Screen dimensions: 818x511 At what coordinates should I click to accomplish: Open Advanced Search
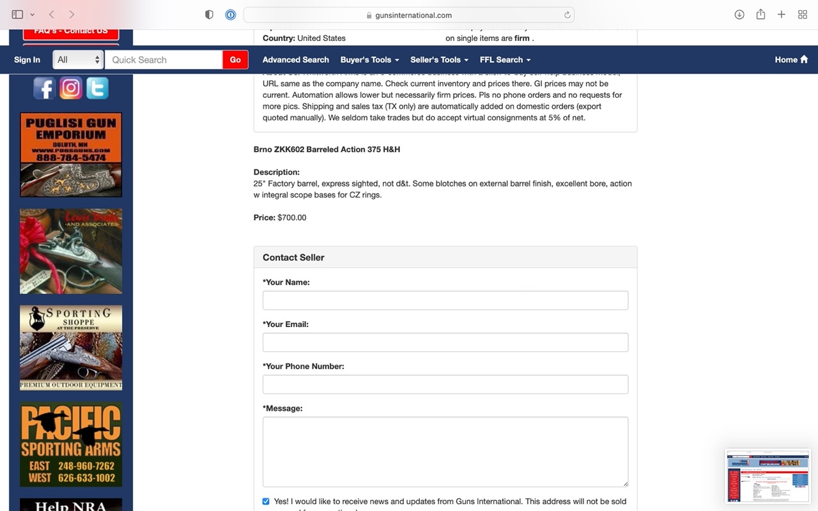coord(296,59)
